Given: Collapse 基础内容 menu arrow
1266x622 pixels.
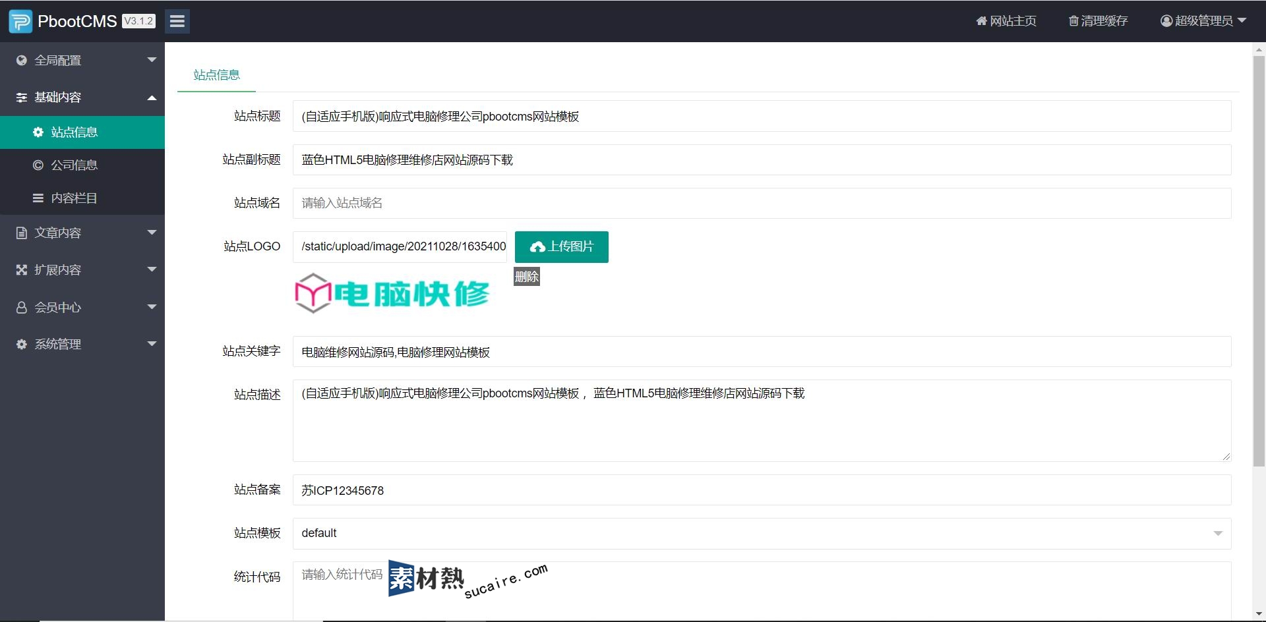Looking at the screenshot, I should click(x=152, y=98).
